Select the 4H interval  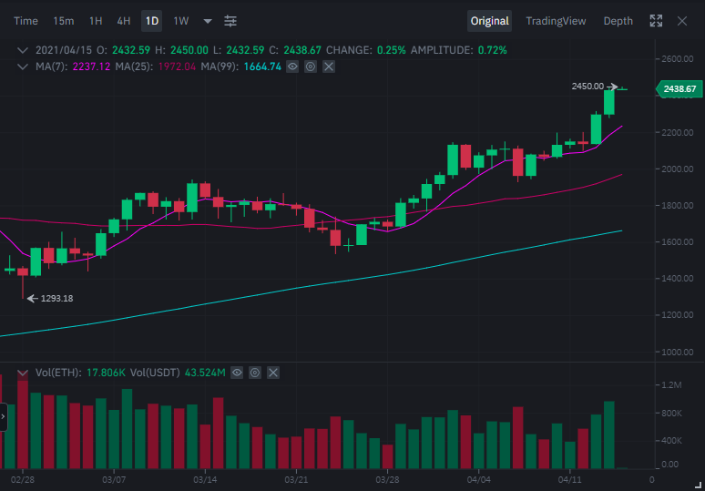[124, 21]
